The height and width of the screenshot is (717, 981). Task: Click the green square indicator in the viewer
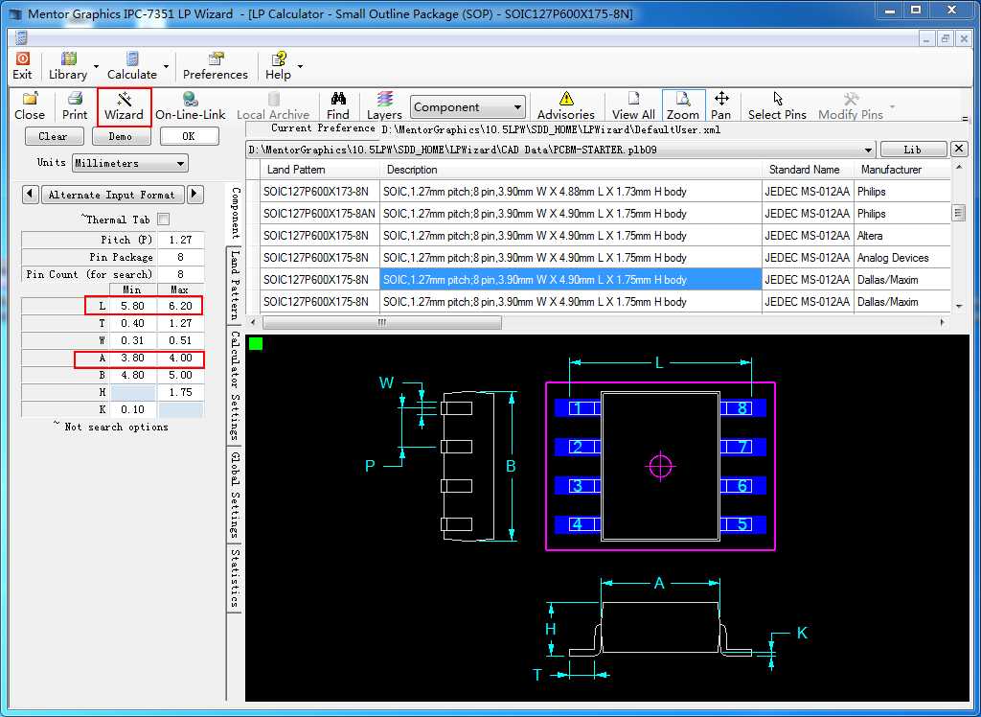pos(255,343)
